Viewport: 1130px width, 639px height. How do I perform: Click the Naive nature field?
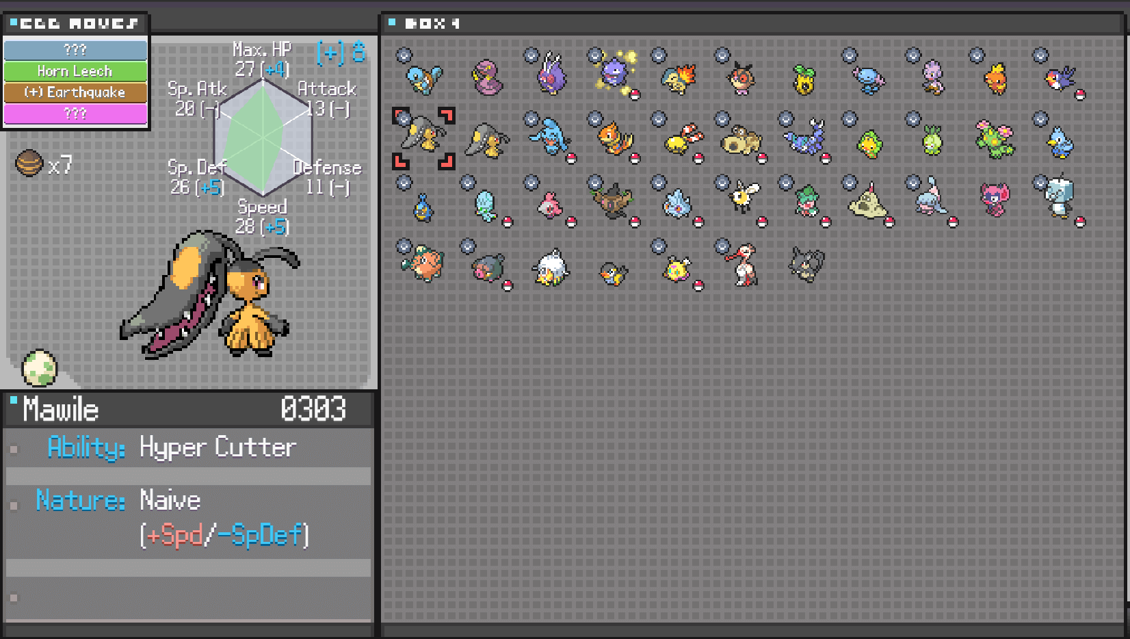coord(170,501)
